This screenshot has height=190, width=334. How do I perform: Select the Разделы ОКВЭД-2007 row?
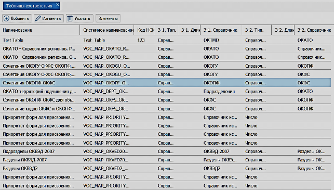[x=166, y=160]
